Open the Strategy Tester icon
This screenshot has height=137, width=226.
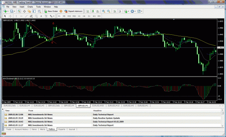click(x=39, y=11)
